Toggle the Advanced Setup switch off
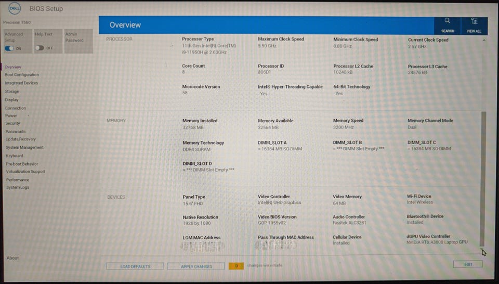The width and height of the screenshot is (499, 284). click(x=9, y=48)
